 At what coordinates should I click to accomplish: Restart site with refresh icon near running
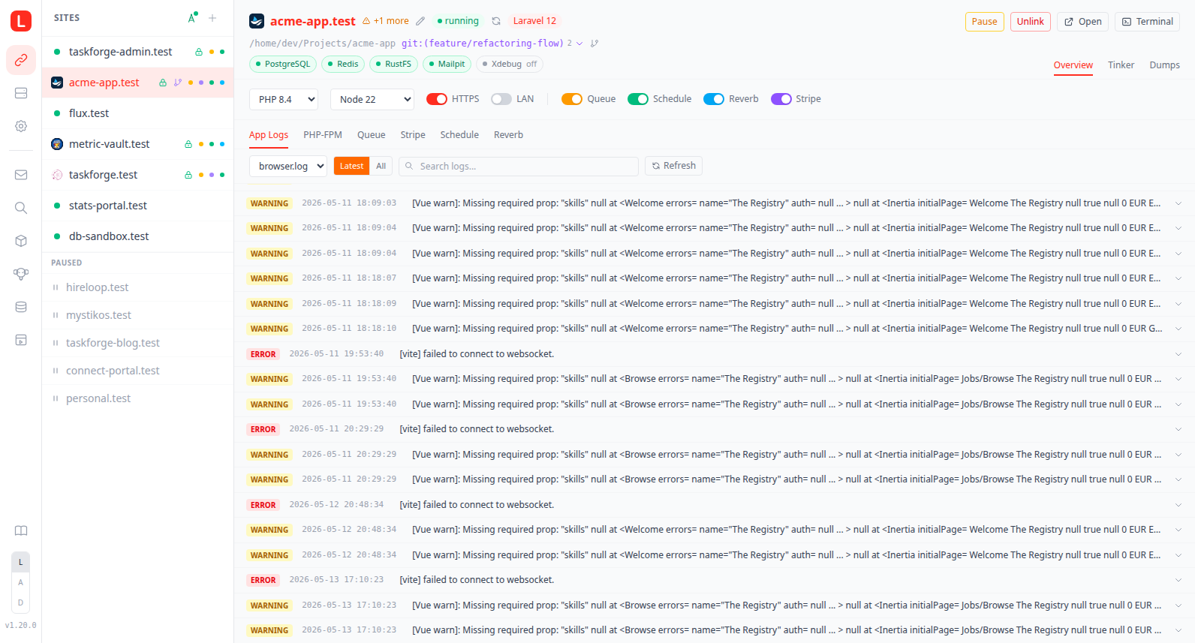(x=496, y=21)
